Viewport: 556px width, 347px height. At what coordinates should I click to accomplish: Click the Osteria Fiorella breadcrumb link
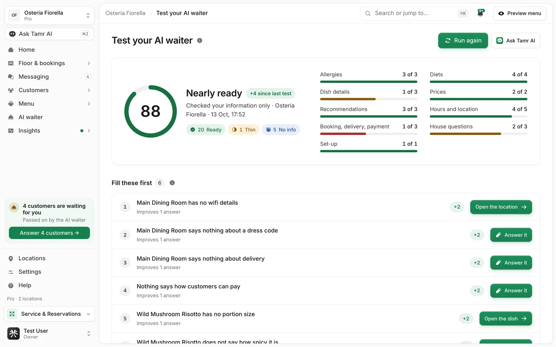pos(125,13)
